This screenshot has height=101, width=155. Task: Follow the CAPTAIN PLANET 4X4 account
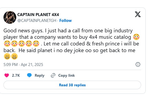coord(65,21)
